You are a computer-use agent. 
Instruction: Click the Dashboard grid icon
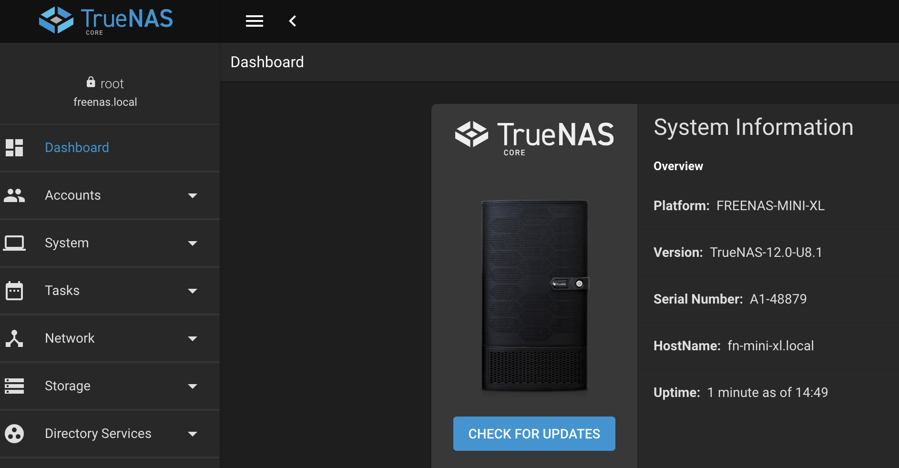(14, 148)
